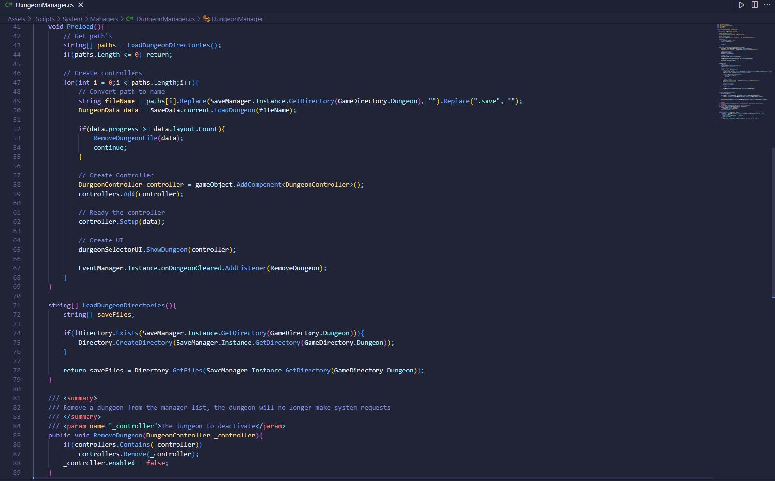Screen dimensions: 775x481
Task: Open the Managers breadcrumb folder list
Action: tap(104, 19)
